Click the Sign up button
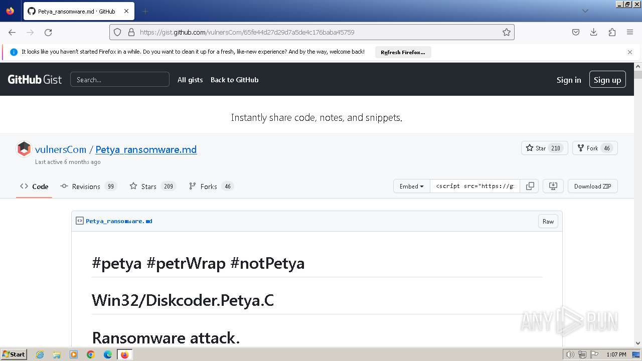Viewport: 642px width, 361px height. (x=607, y=80)
